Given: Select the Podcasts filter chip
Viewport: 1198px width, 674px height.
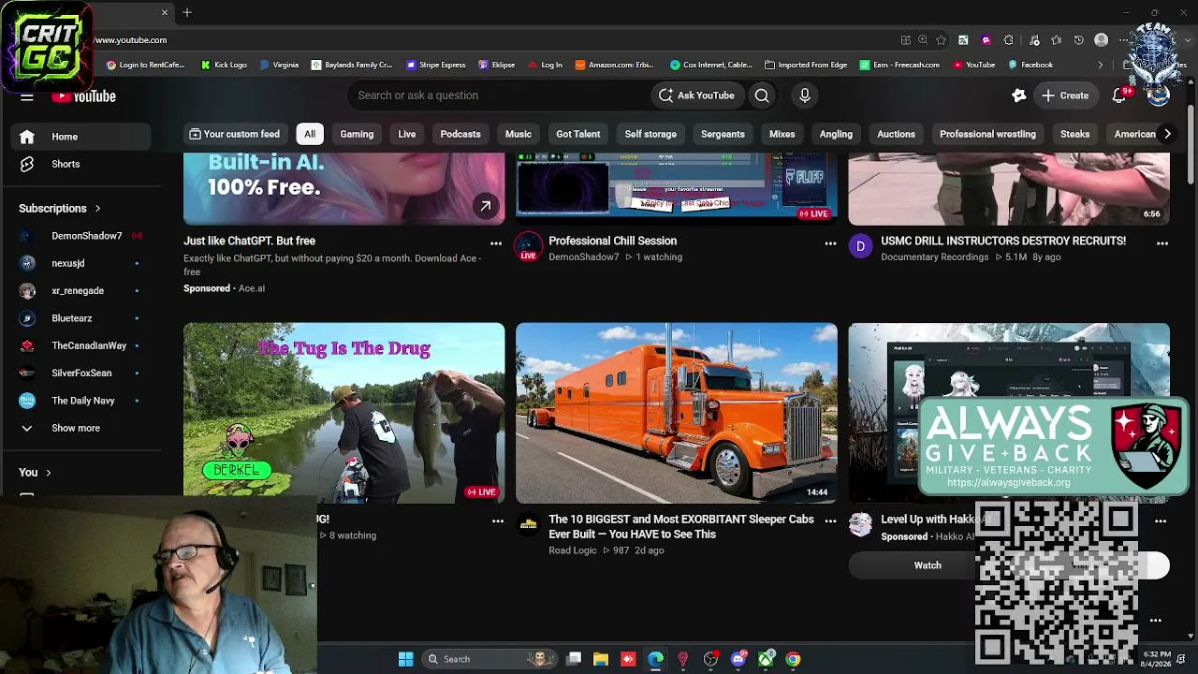Looking at the screenshot, I should (460, 134).
